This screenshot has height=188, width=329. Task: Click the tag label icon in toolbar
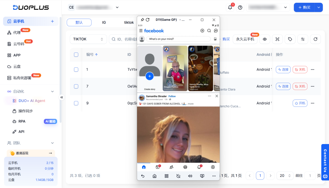click(290, 39)
